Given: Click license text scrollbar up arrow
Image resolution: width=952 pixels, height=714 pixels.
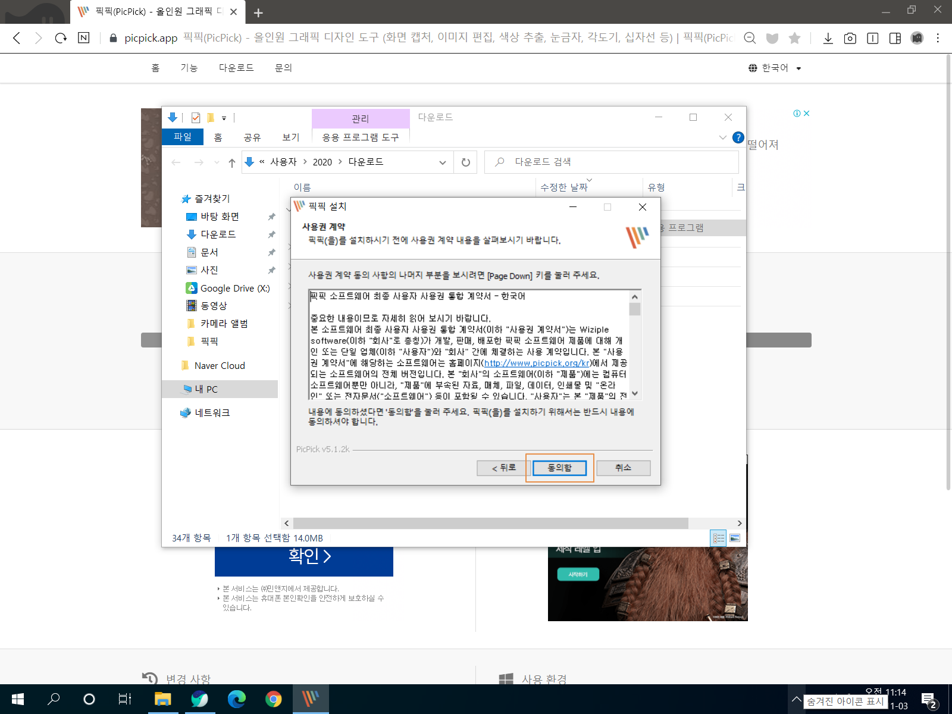Looking at the screenshot, I should pyautogui.click(x=635, y=296).
